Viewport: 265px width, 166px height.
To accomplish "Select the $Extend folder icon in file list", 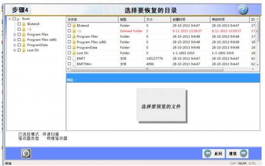I will coord(74,26).
